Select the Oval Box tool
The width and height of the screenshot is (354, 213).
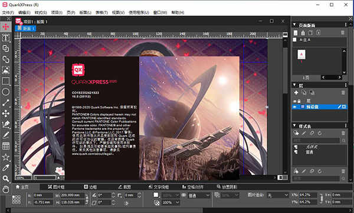point(6,92)
